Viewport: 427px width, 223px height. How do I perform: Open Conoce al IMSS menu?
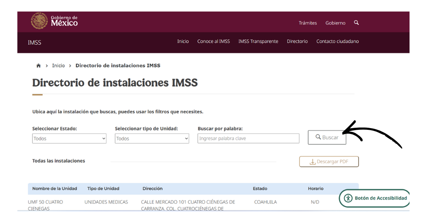pos(213,41)
